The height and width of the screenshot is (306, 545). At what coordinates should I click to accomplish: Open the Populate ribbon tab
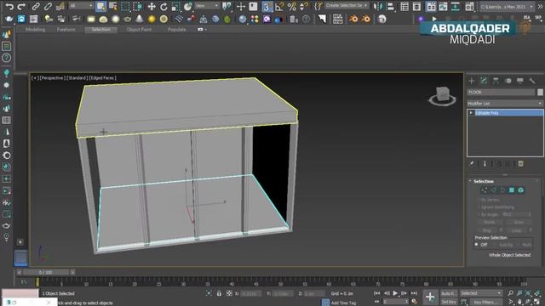tap(176, 30)
